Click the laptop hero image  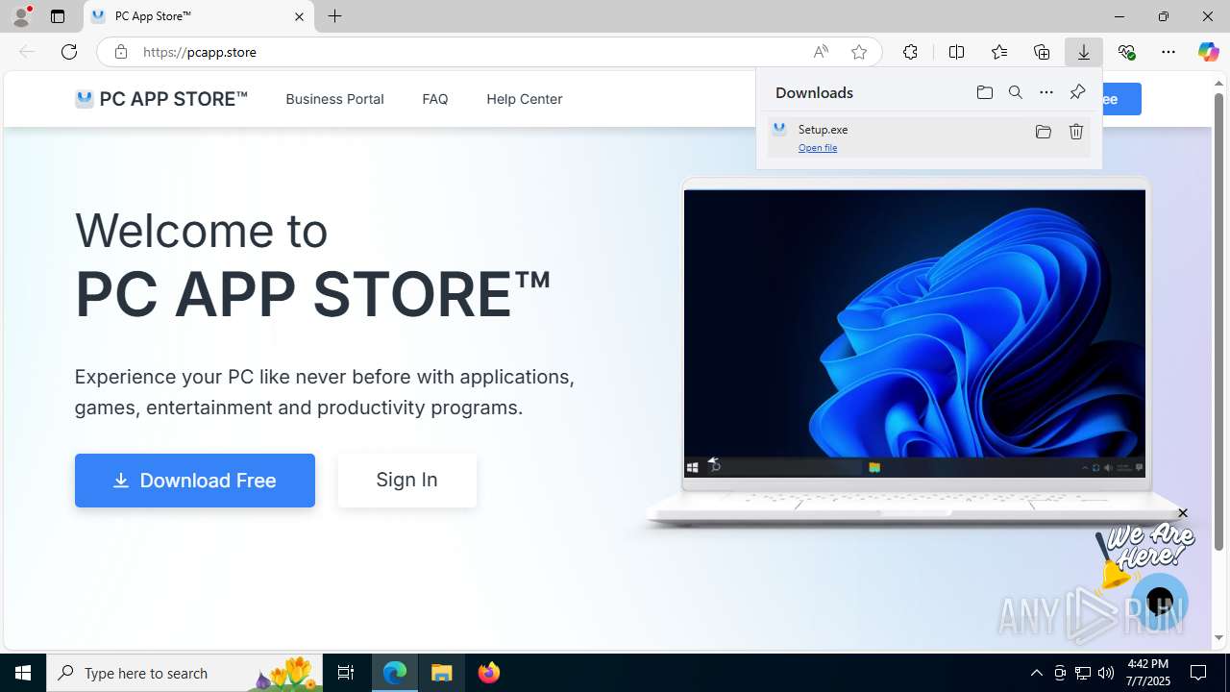coord(915,354)
